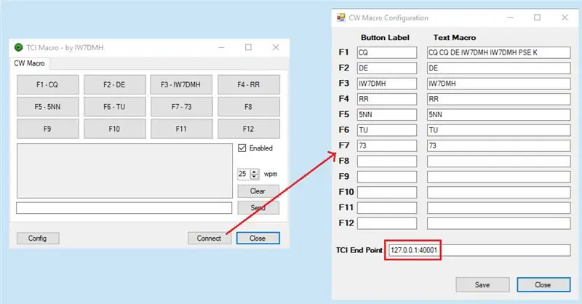Screen dimensions: 582x304
Task: Clear the CW text area
Action: [x=258, y=191]
